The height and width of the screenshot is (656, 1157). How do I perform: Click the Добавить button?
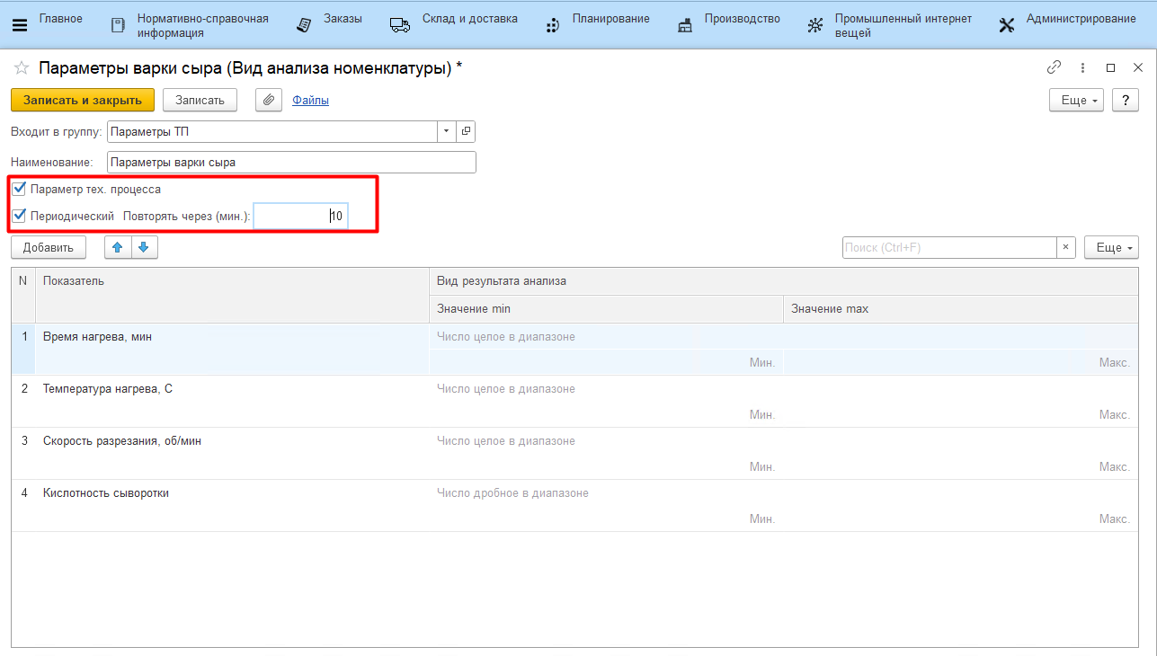[x=49, y=247]
